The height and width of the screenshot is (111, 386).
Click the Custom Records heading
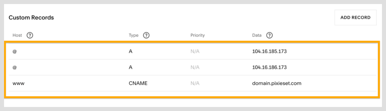31,18
